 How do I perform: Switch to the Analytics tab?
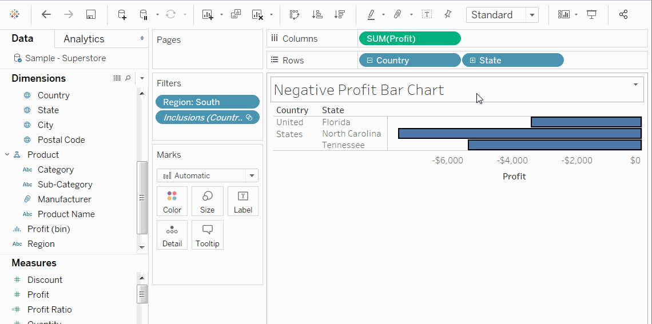tap(84, 39)
